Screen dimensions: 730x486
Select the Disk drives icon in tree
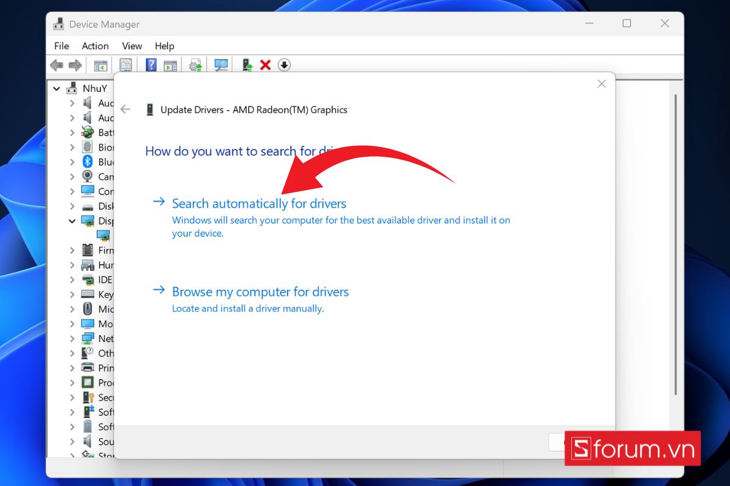[88, 206]
